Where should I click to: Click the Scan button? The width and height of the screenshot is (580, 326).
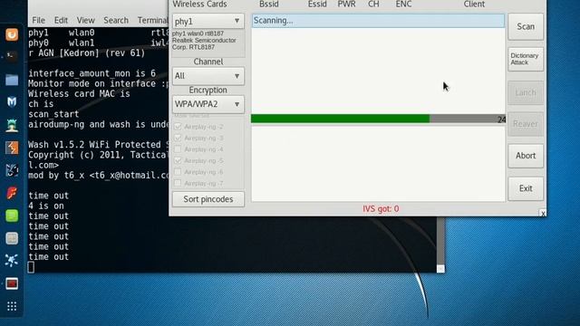pyautogui.click(x=526, y=26)
